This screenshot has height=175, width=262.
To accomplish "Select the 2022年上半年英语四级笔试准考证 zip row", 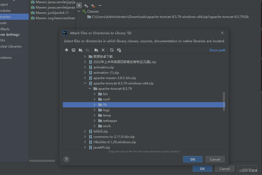I will click(144, 62).
